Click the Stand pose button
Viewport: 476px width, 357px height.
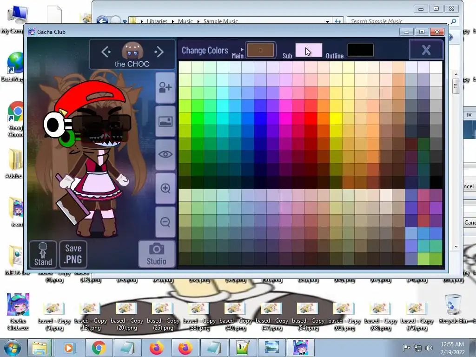[x=43, y=254]
